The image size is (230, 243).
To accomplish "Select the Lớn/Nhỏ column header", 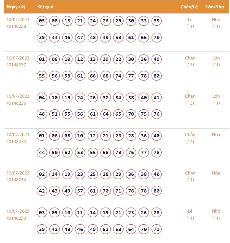I will (x=215, y=7).
